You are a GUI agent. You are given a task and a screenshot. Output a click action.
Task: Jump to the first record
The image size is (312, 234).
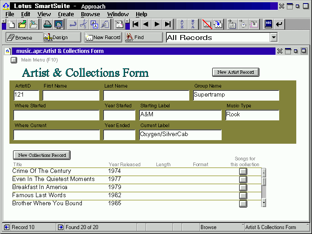pyautogui.click(x=135, y=24)
